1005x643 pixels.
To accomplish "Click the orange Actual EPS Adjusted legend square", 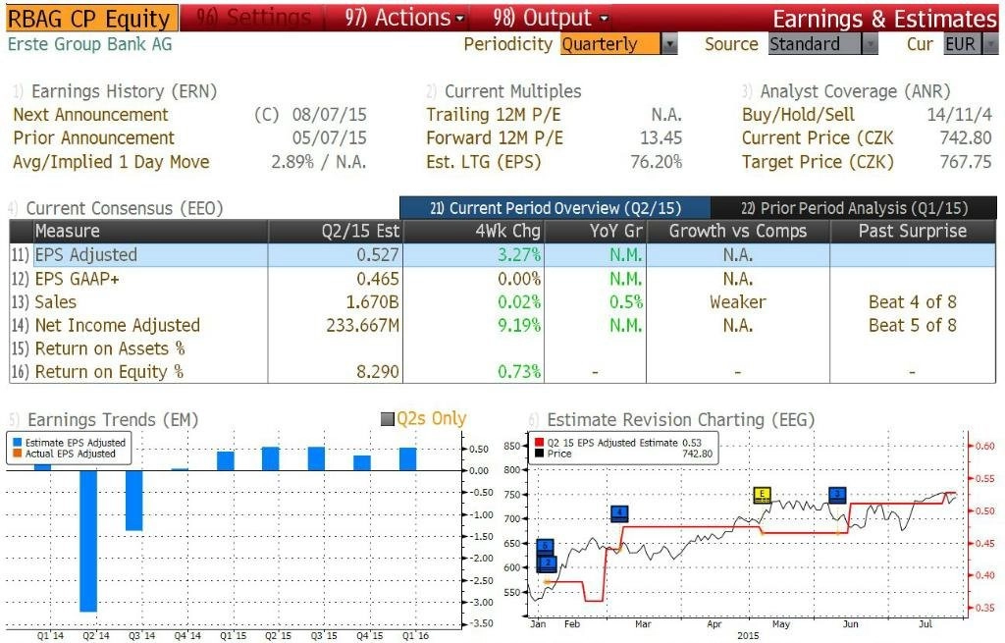I will (x=18, y=454).
